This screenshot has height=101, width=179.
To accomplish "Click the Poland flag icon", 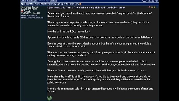I will (22, 11).
